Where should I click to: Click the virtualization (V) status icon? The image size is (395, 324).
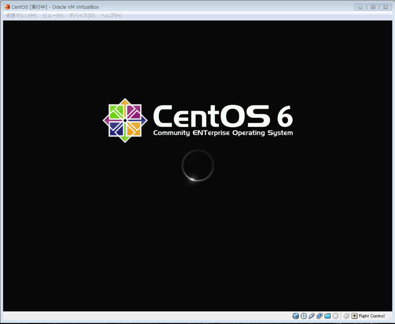pyautogui.click(x=336, y=316)
